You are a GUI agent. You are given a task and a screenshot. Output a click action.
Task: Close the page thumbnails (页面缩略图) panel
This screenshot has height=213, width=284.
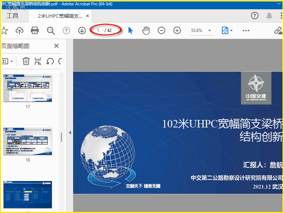[x=56, y=46]
